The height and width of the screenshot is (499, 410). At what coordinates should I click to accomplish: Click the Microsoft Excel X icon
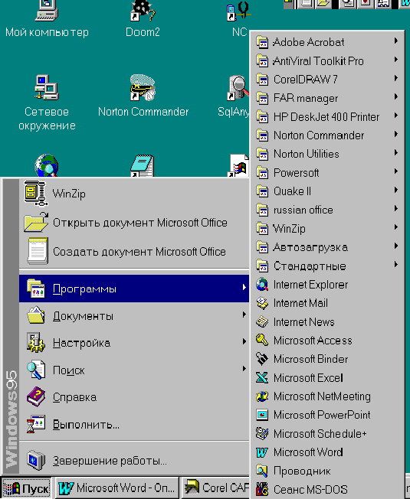262,378
